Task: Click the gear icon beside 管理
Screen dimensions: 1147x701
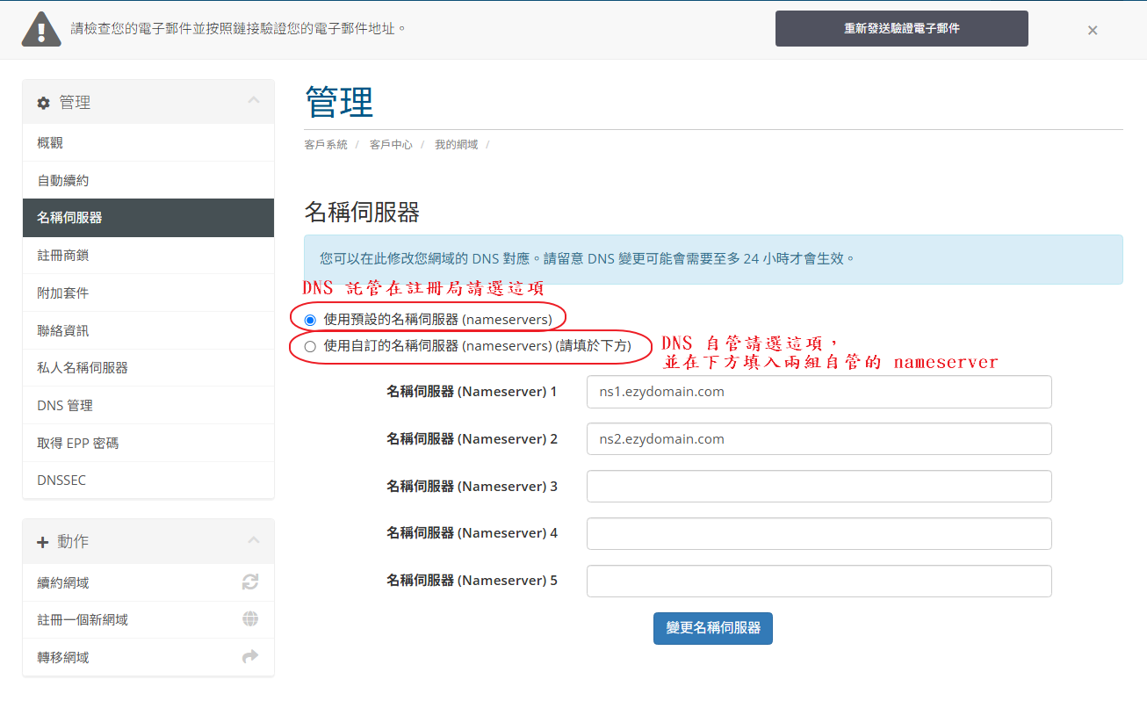Action: (44, 103)
